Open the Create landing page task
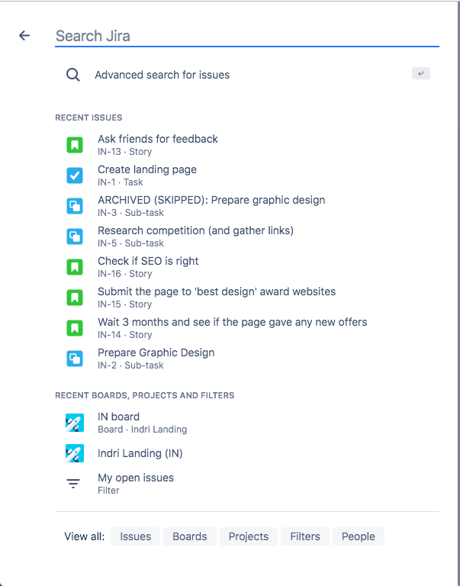Image resolution: width=460 pixels, height=586 pixels. (x=247, y=175)
